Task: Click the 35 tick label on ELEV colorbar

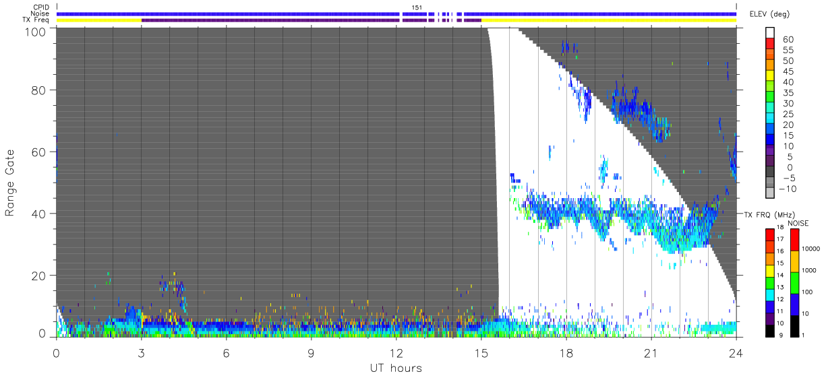Action: [787, 93]
